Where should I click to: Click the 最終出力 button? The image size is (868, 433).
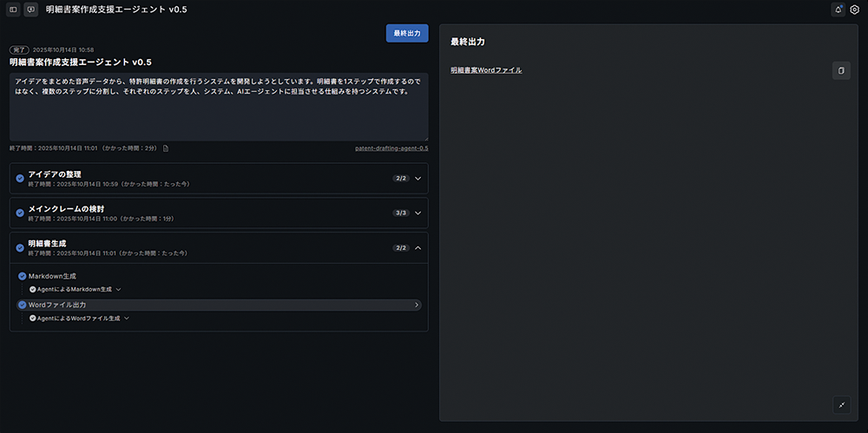pyautogui.click(x=407, y=33)
